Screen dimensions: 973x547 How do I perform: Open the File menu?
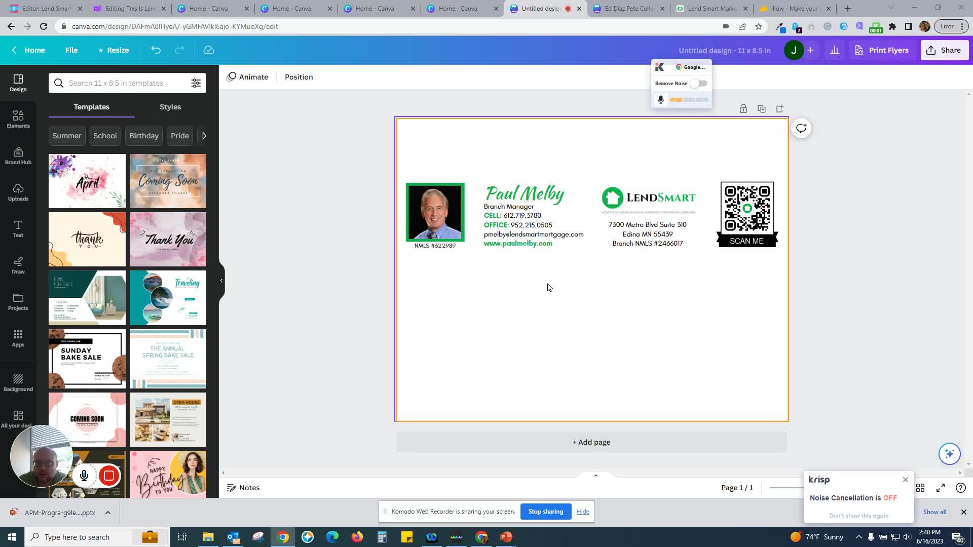pyautogui.click(x=71, y=50)
